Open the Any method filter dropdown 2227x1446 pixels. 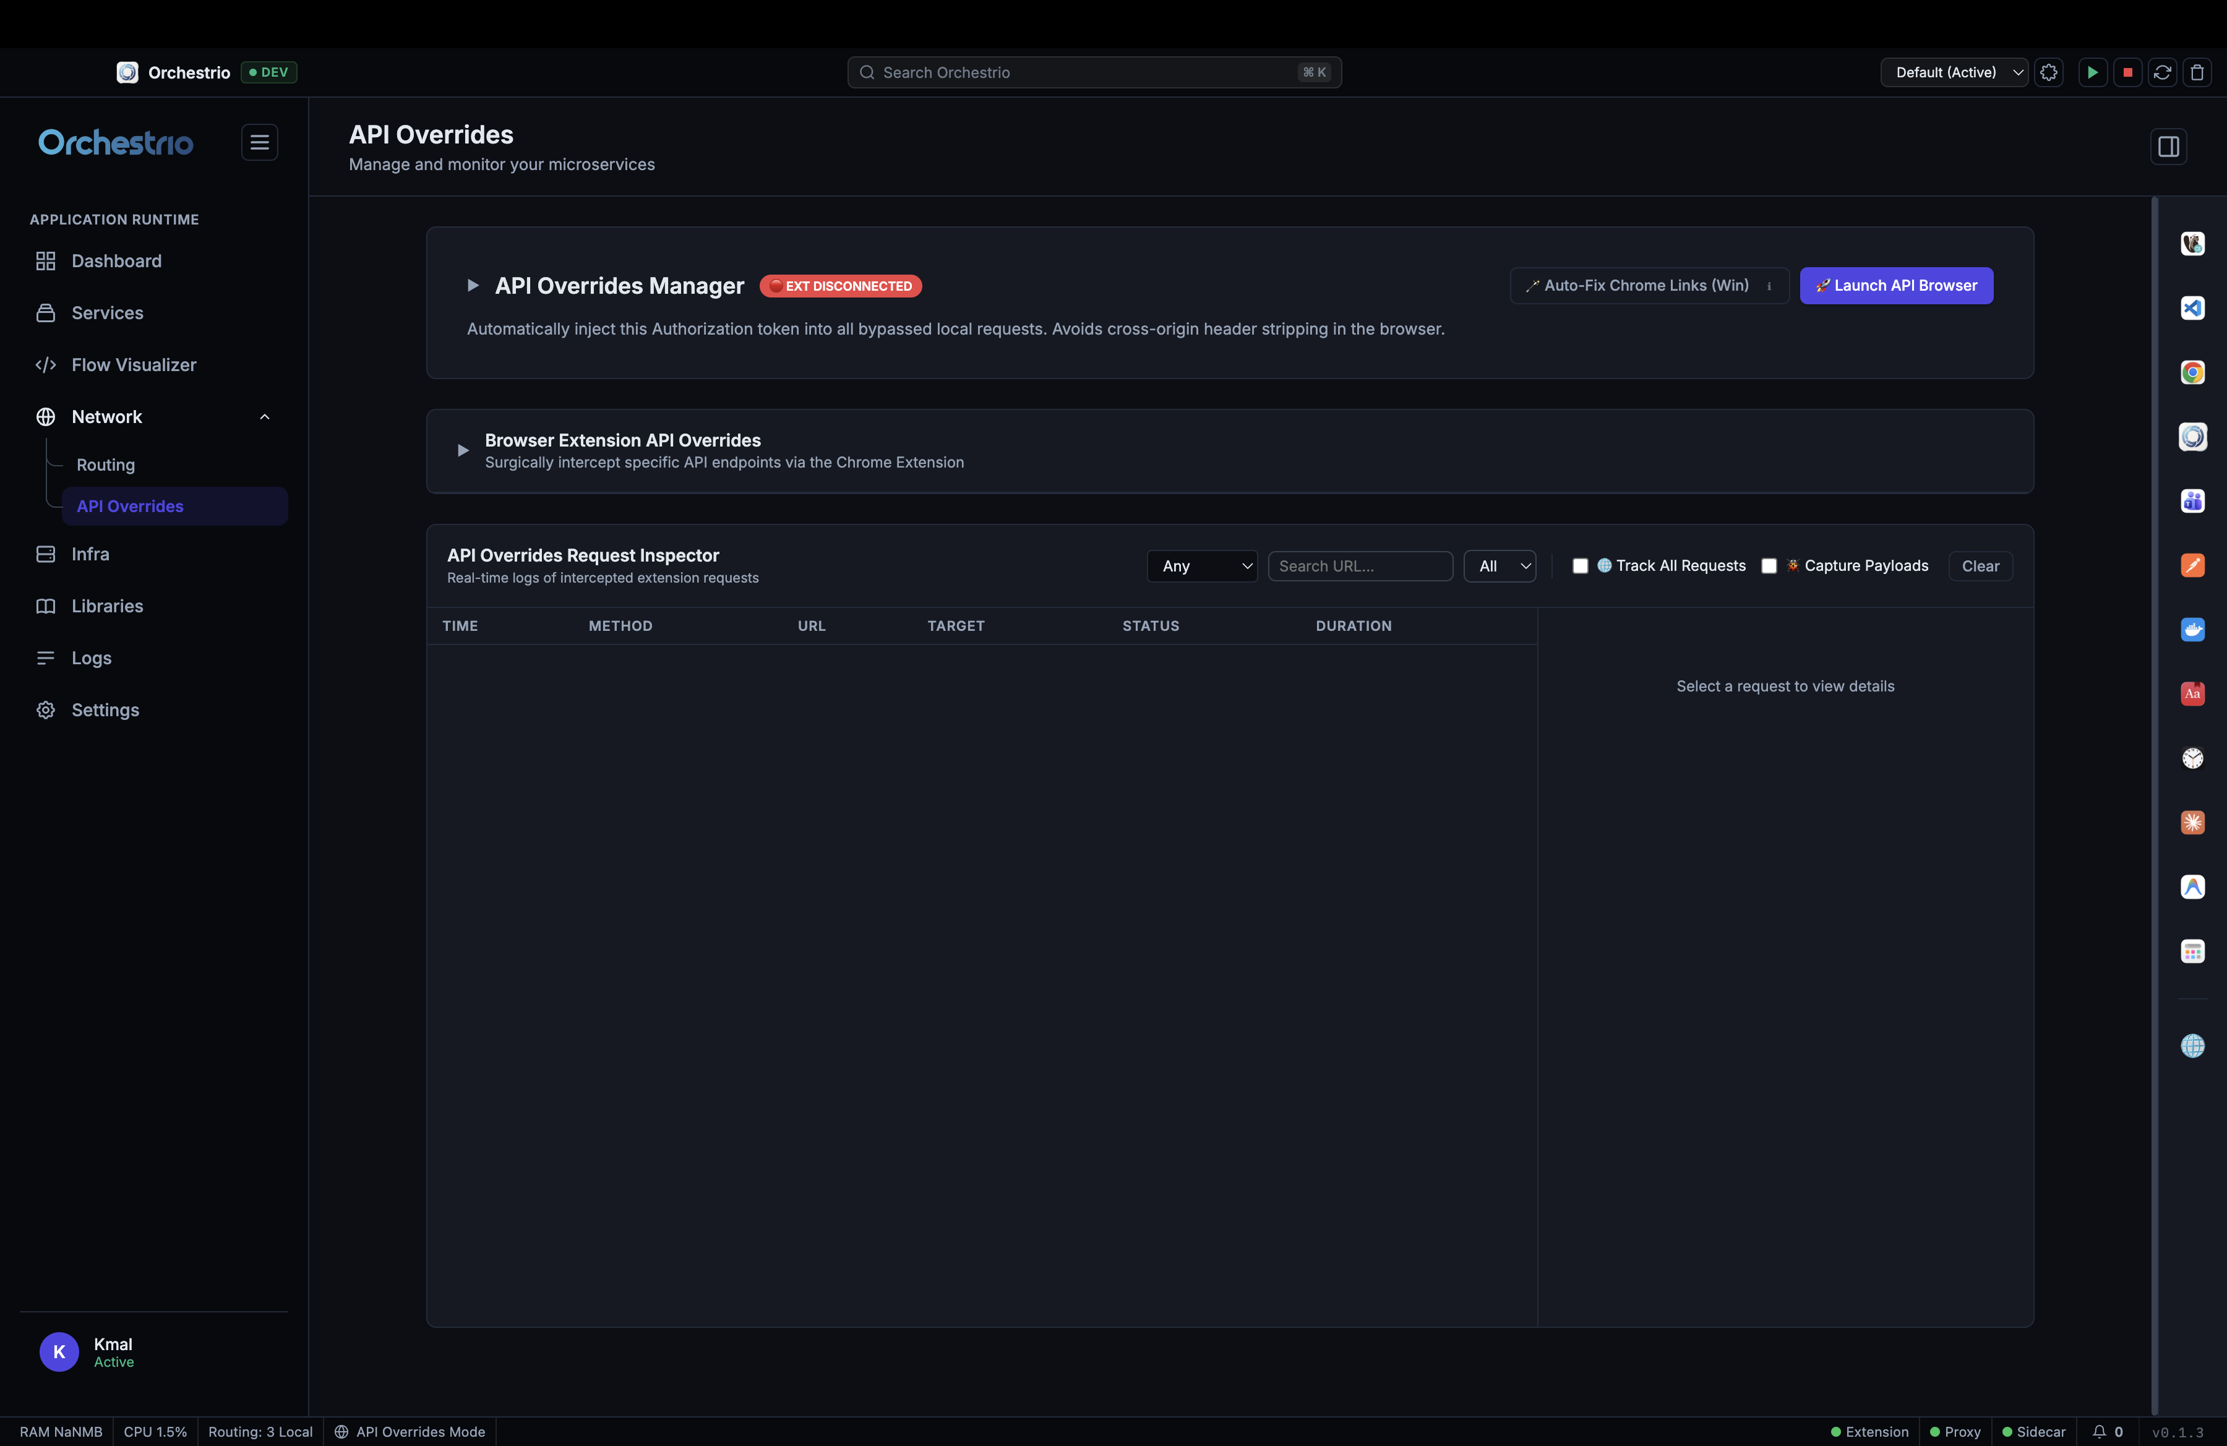tap(1201, 566)
